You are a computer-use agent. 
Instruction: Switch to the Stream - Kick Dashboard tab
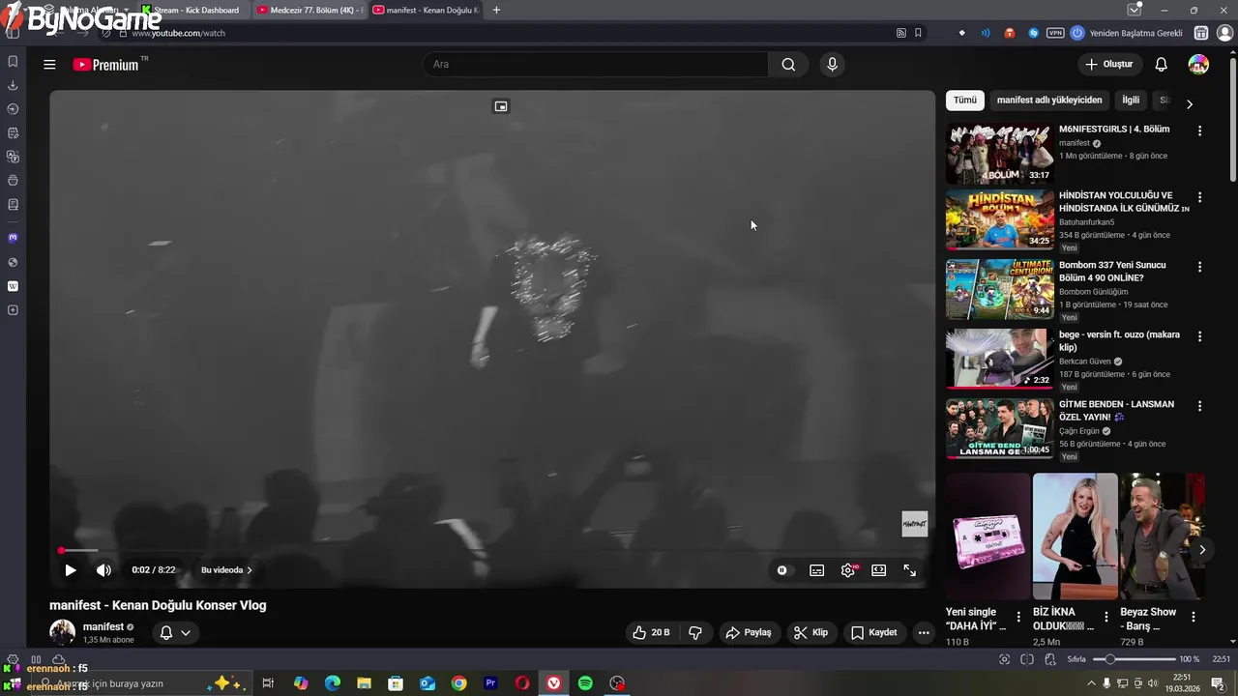click(194, 11)
